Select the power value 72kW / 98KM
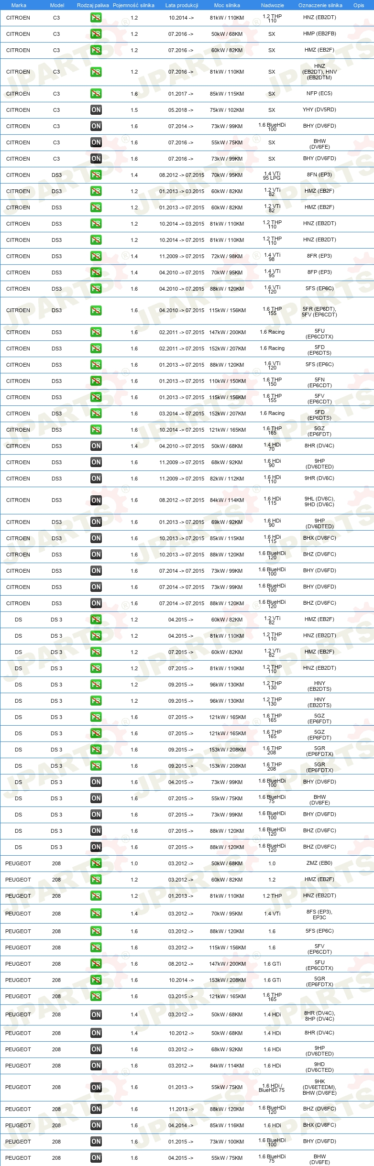374x1166 pixels. tap(227, 256)
